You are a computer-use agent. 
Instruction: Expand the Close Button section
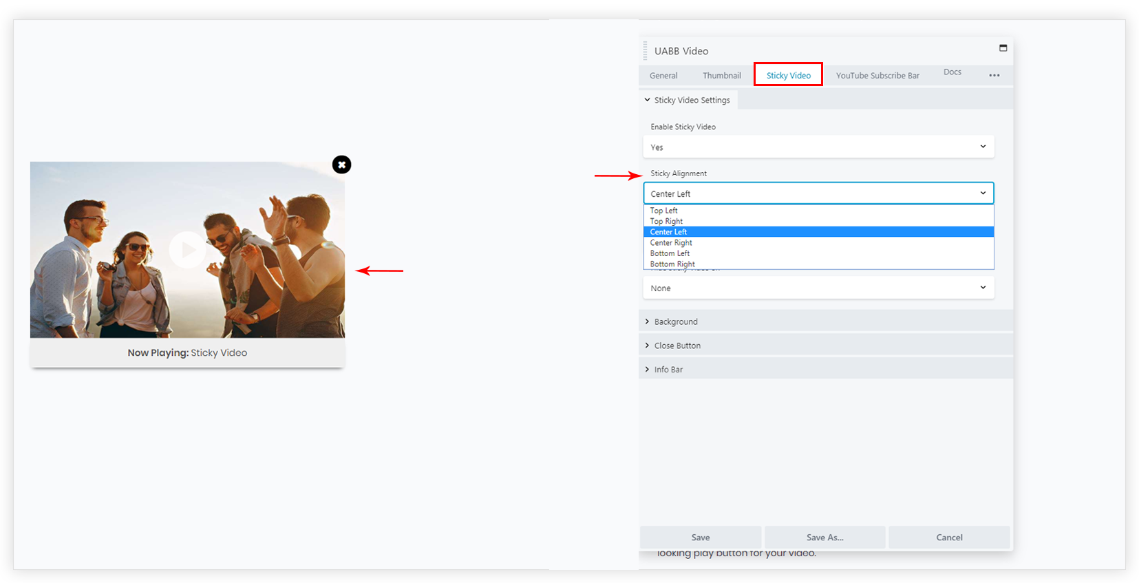tap(677, 346)
